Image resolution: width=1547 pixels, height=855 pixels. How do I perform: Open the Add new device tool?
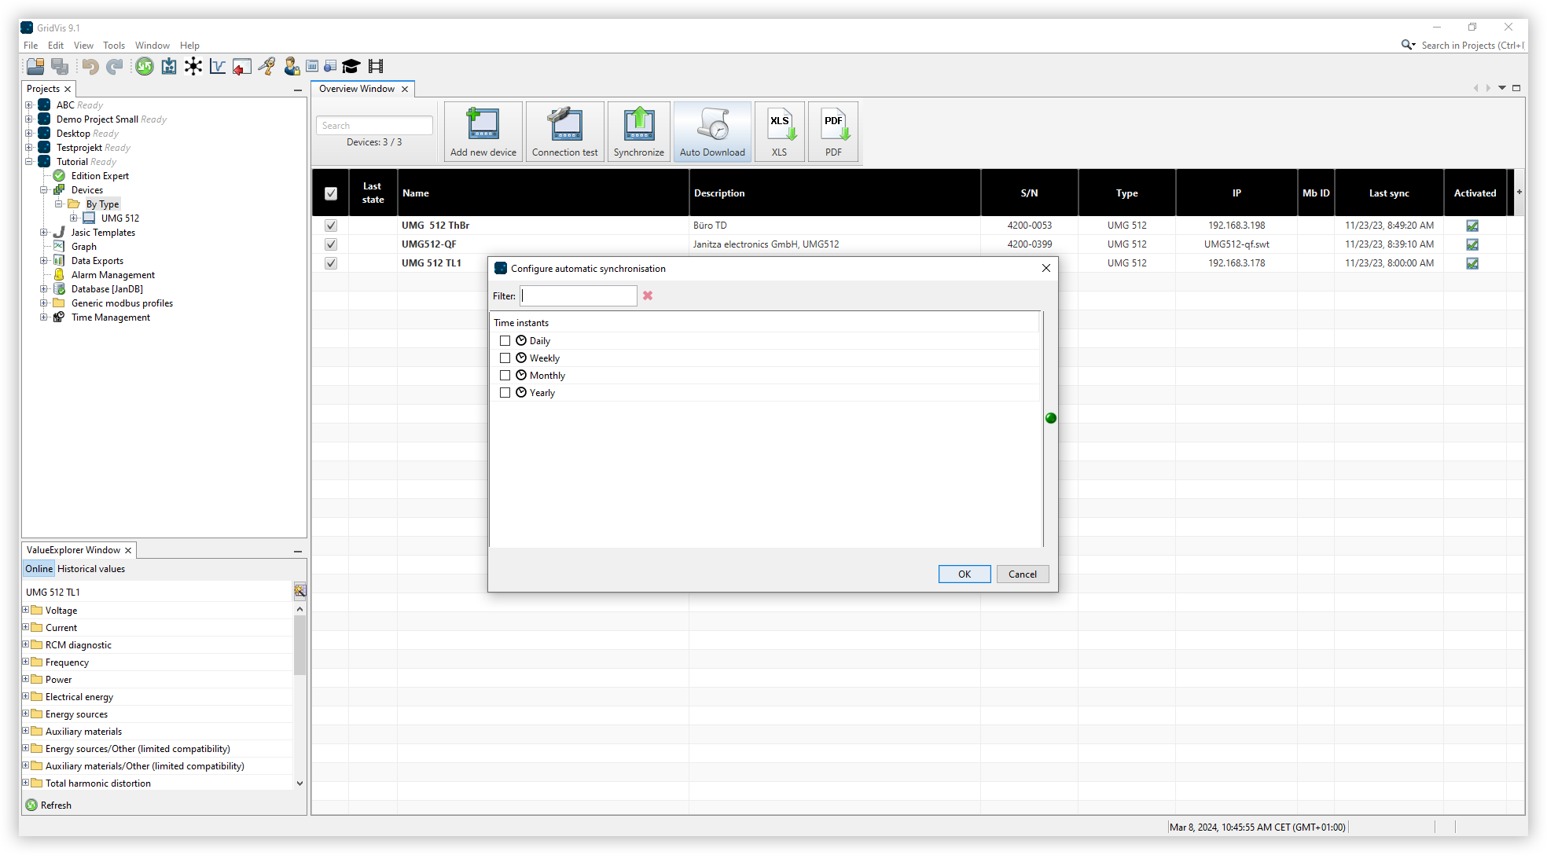click(483, 131)
